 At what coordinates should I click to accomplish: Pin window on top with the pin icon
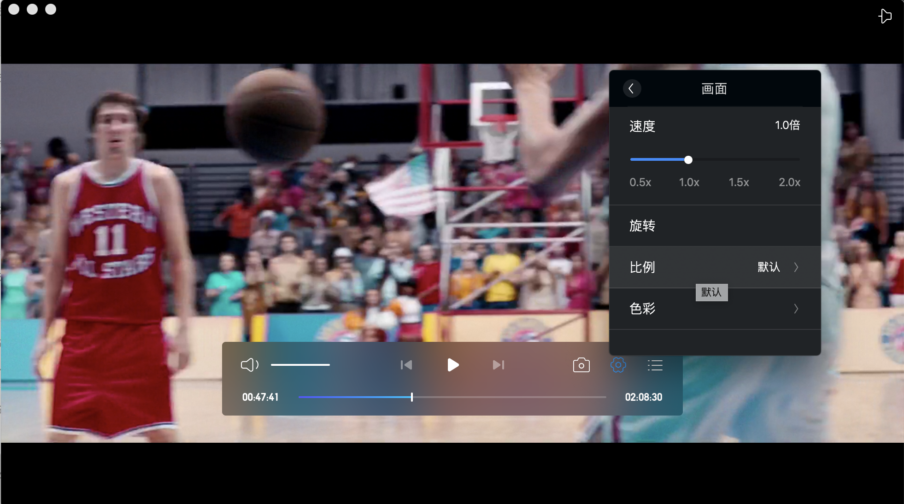coord(885,16)
